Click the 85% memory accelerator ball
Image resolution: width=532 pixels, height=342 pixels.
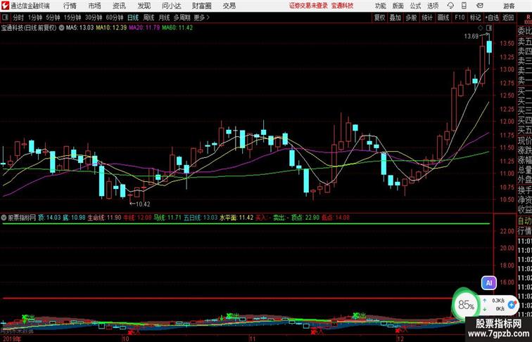point(466,305)
